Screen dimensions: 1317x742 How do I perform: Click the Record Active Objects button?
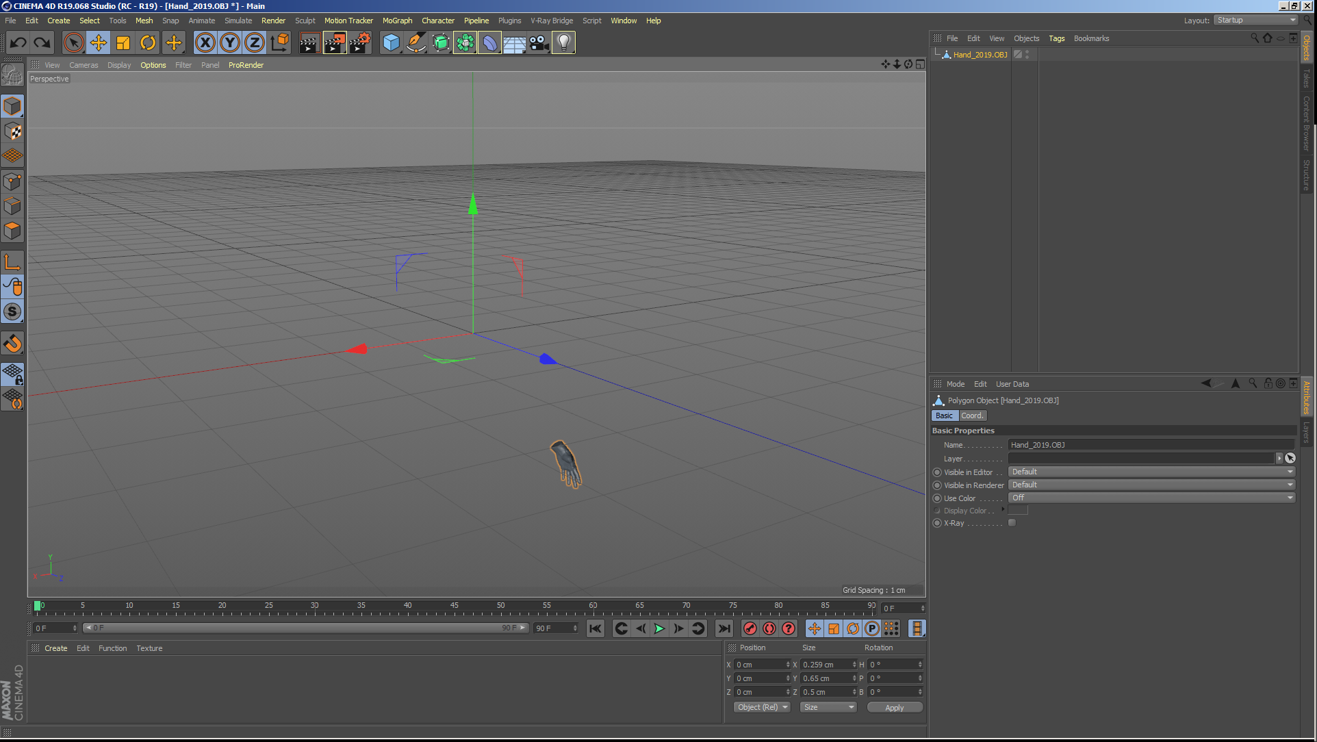pos(750,628)
